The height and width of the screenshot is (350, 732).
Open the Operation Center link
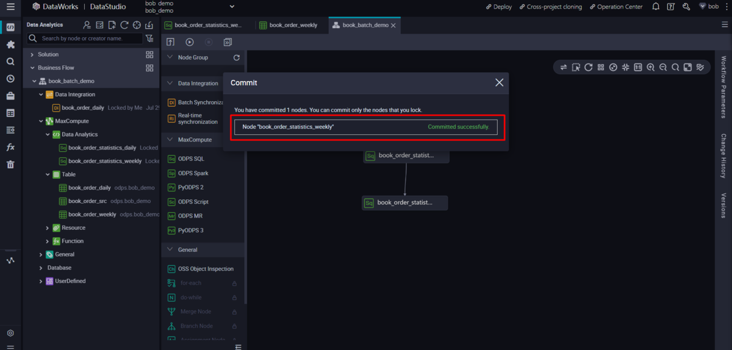click(616, 7)
